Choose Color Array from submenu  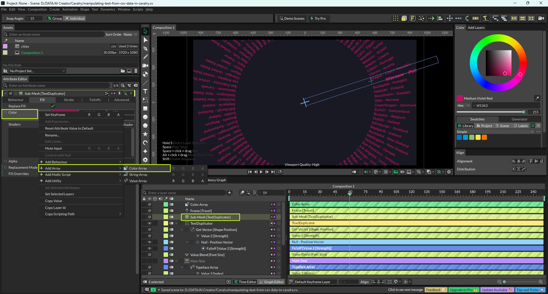click(138, 168)
